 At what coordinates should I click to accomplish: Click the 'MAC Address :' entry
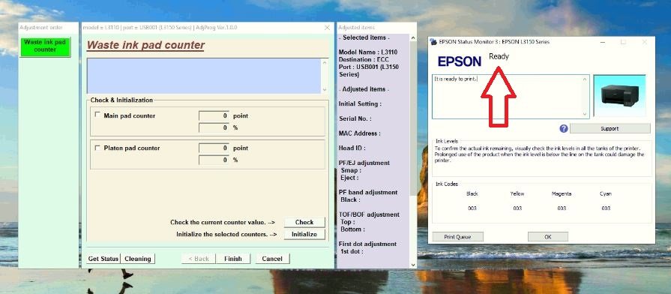click(359, 133)
